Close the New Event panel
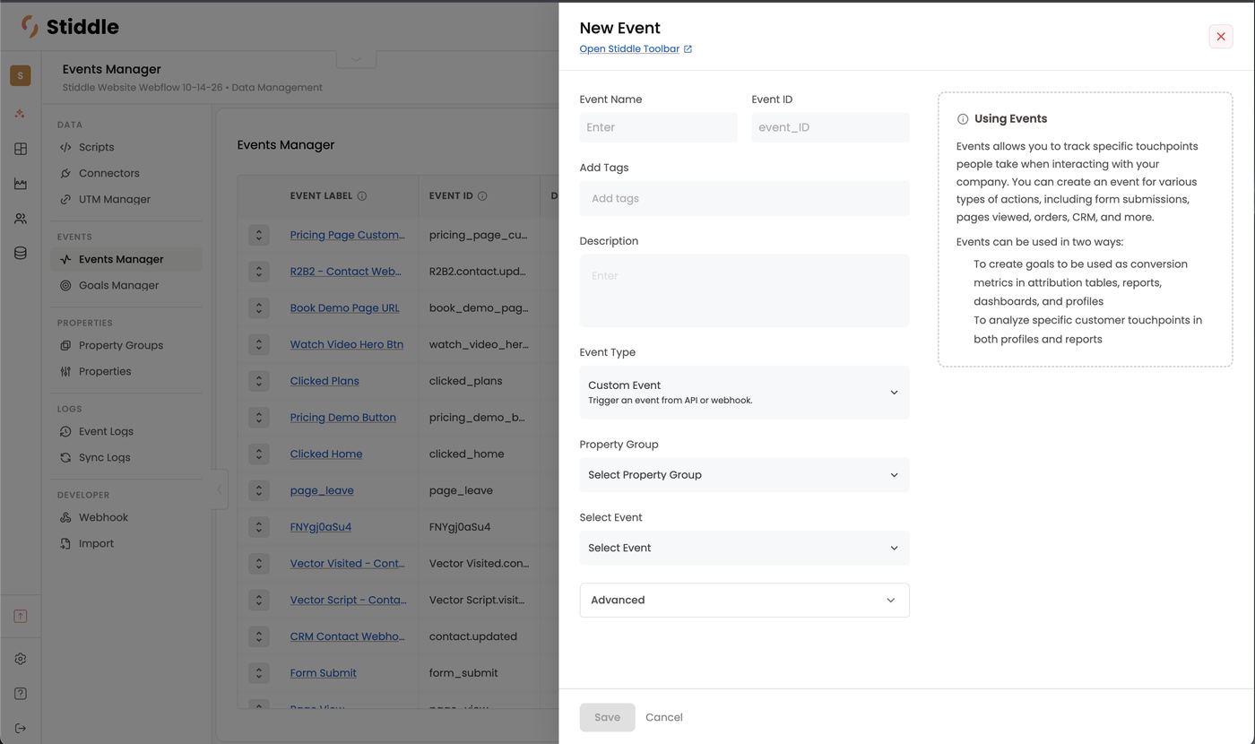Screen dimensions: 1255x744 1221,37
